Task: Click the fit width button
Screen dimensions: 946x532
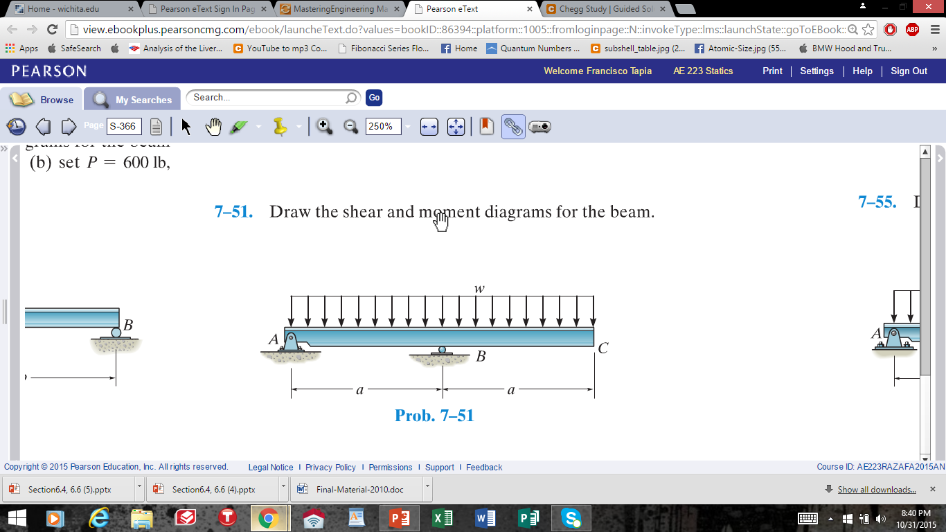Action: [x=429, y=127]
